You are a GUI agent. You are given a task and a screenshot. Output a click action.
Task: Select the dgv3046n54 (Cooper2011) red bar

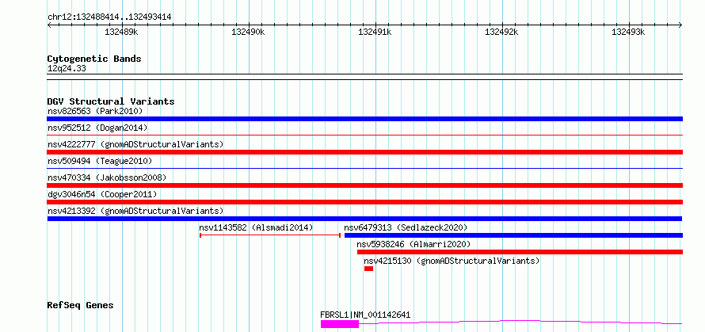point(364,202)
